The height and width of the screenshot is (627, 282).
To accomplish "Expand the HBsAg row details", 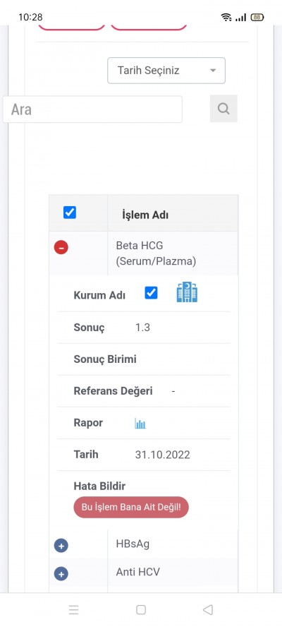I will coord(61,546).
